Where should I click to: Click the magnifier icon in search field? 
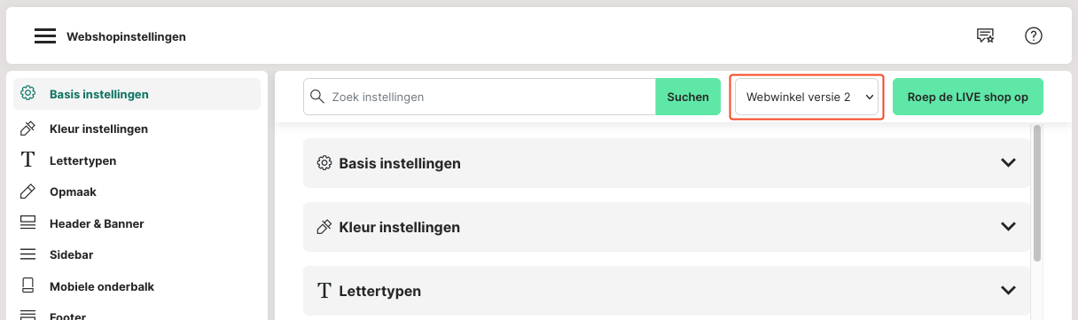pyautogui.click(x=317, y=97)
